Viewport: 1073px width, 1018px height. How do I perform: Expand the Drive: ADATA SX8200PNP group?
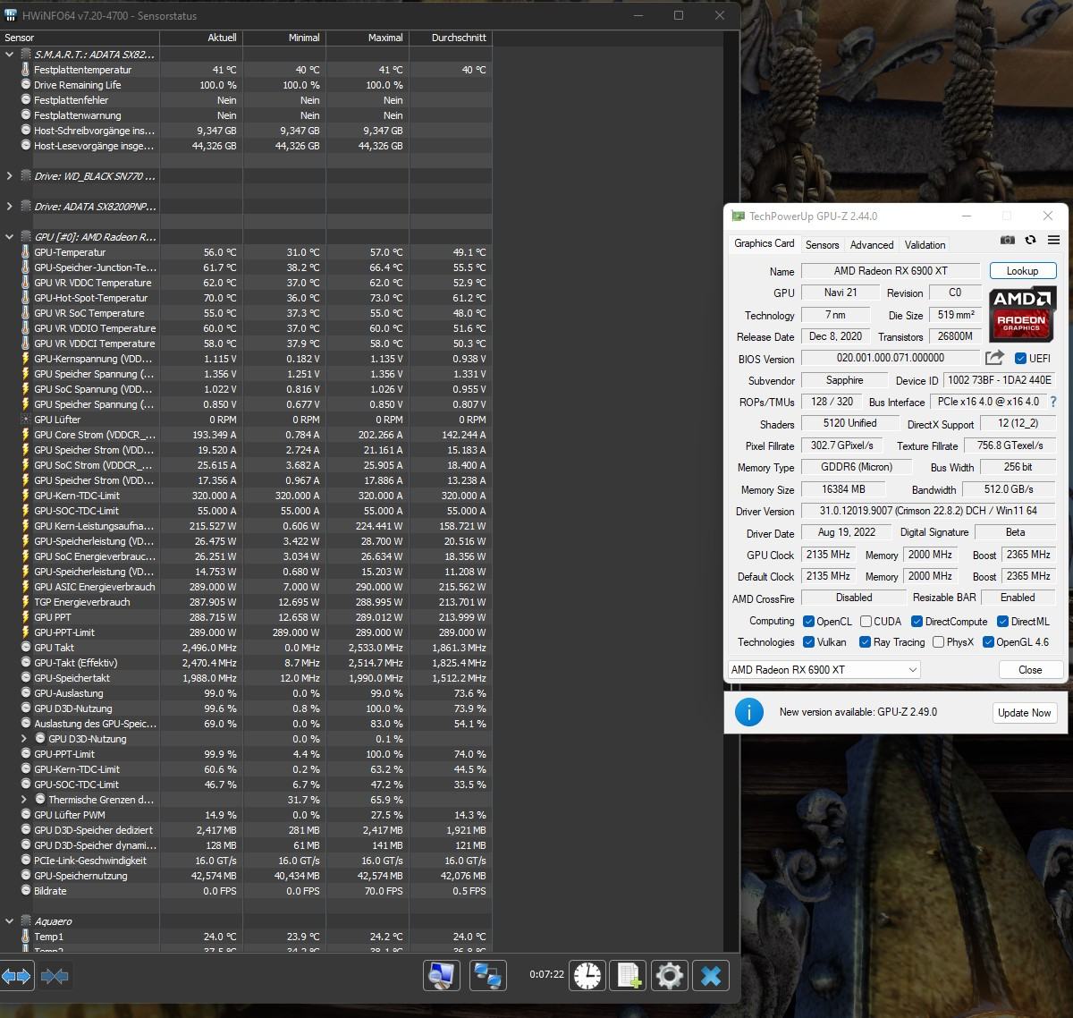[x=10, y=207]
